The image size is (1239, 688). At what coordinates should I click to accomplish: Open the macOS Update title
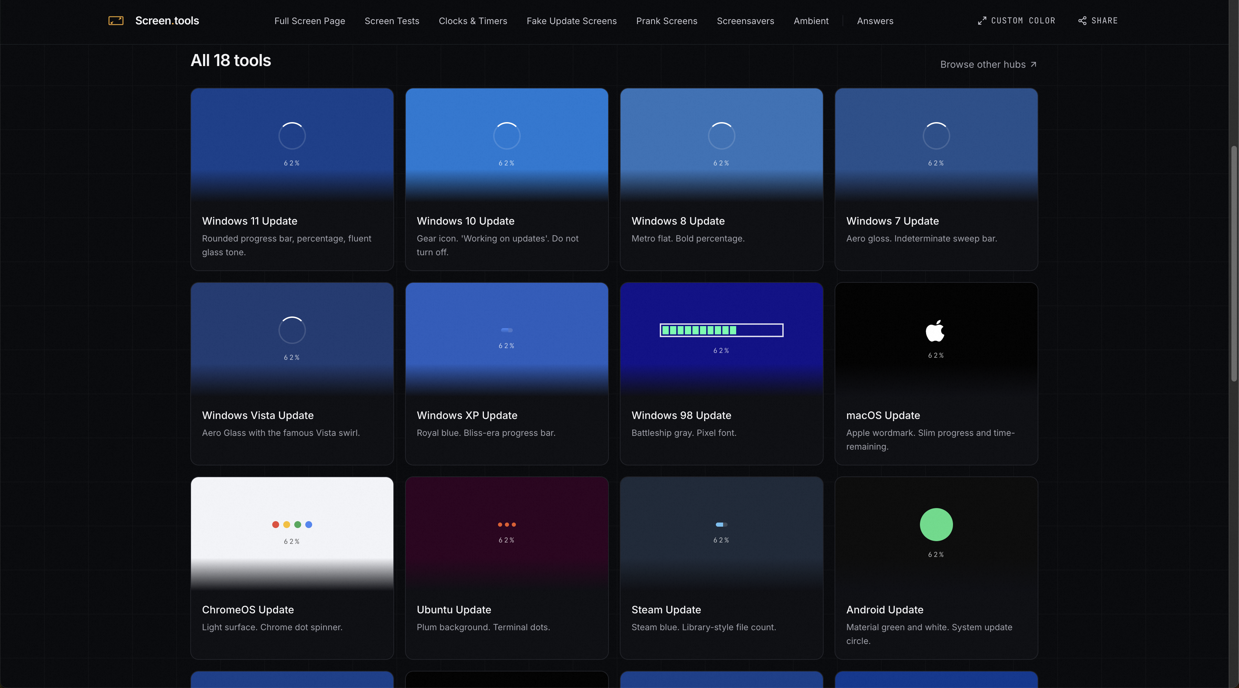[883, 415]
